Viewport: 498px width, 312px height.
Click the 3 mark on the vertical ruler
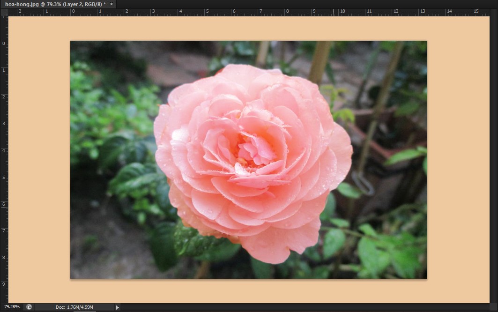(4, 123)
